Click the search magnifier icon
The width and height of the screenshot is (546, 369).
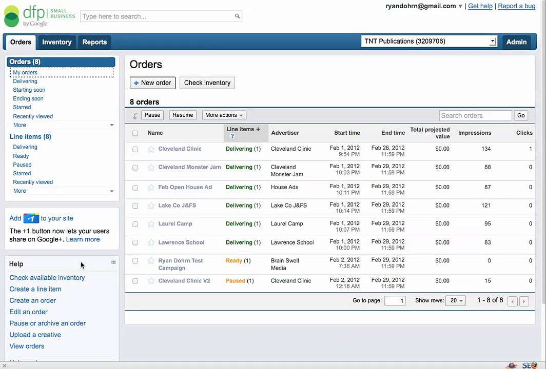point(237,16)
